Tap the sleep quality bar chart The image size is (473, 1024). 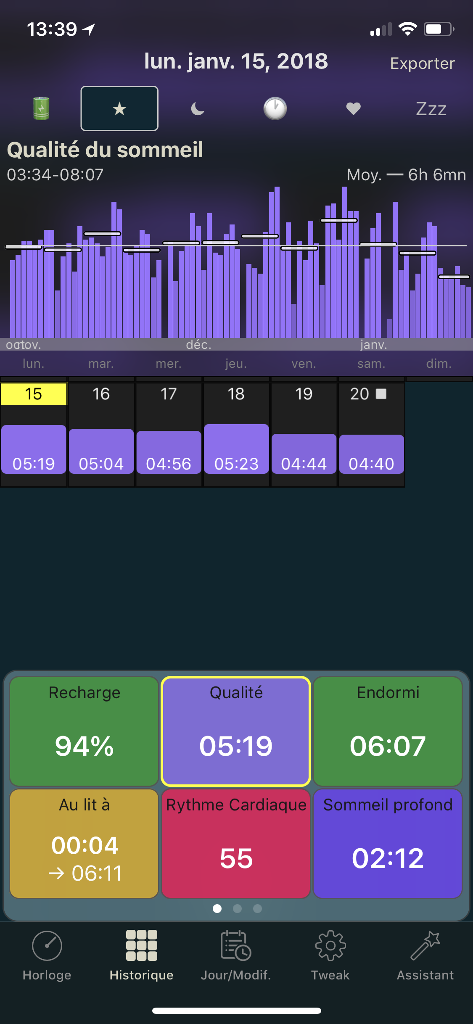(x=236, y=269)
